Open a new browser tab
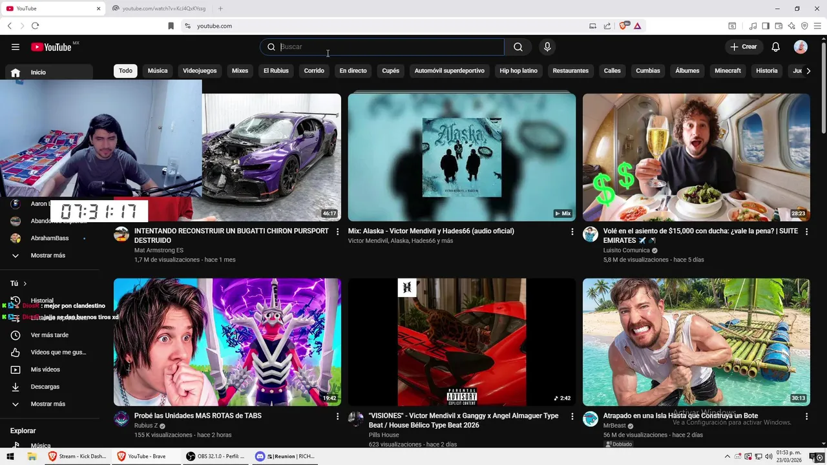Screen dimensions: 827x465 coord(220,8)
